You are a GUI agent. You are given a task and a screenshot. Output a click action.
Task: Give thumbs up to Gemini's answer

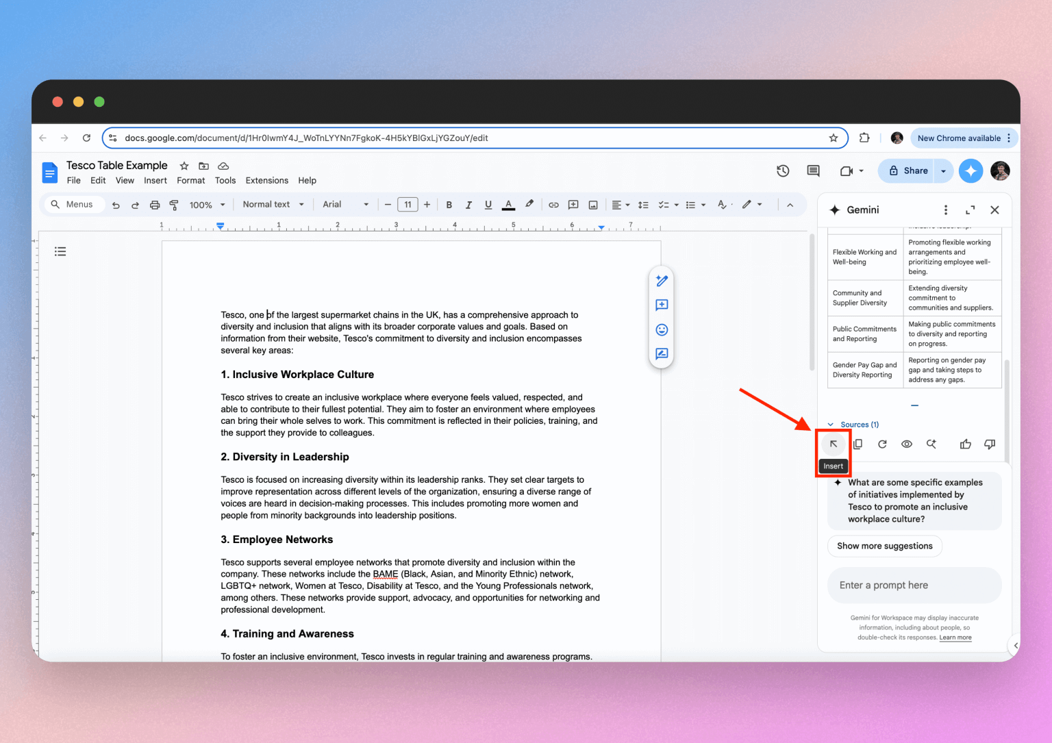[965, 444]
